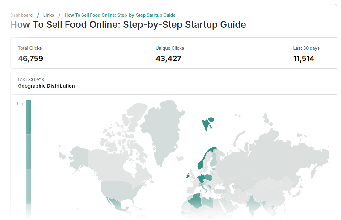
Task: Select the Total Clicks stat card
Action: (x=77, y=53)
